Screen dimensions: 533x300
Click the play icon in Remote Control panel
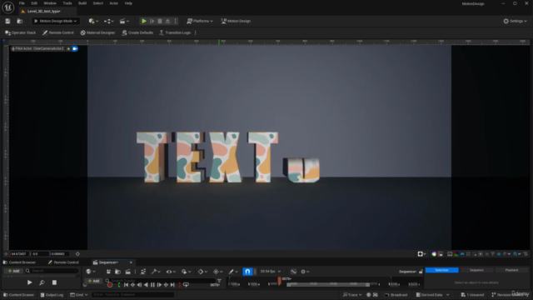click(x=30, y=282)
